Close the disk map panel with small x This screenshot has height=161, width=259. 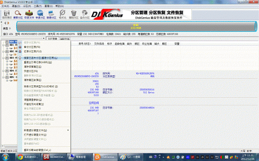coord(1,22)
